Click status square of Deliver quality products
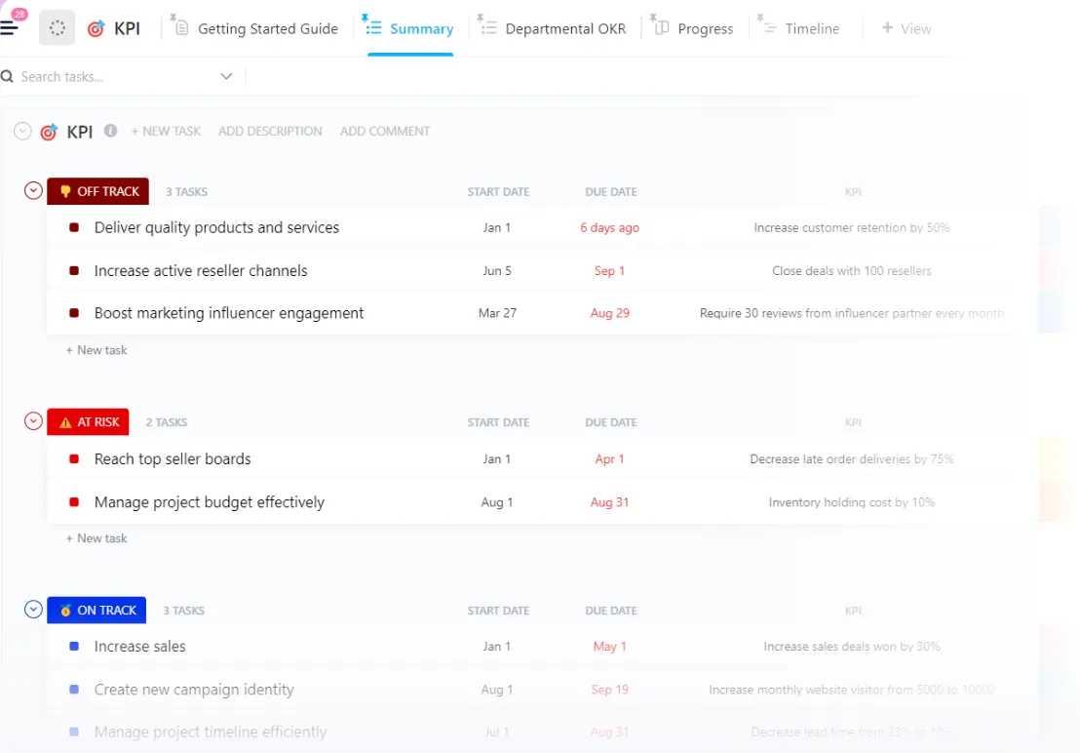 click(74, 227)
